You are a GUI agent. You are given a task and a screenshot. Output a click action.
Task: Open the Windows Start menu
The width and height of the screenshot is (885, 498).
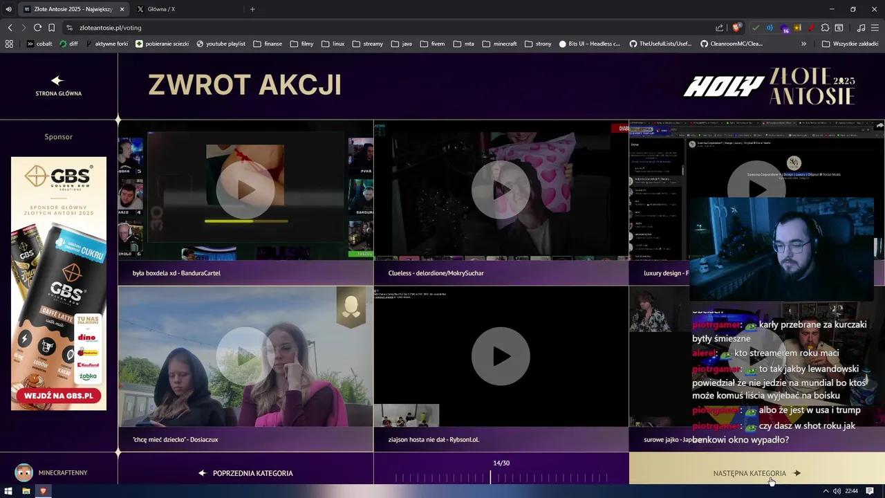tap(9, 491)
